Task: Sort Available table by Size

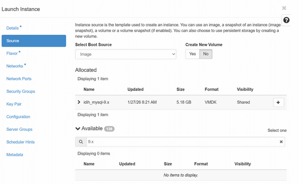Action: (168, 164)
